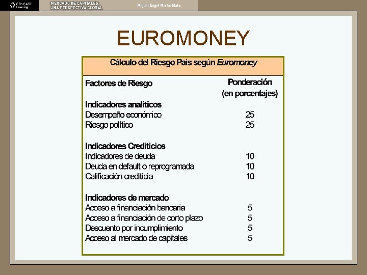367x275 pixels.
Task: Click value 5 for financiación bancaria
Action: [250, 208]
